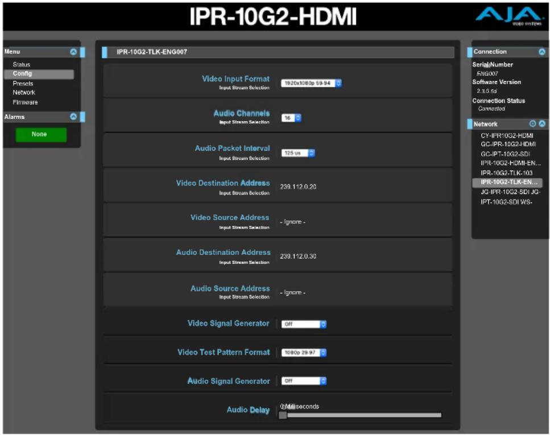This screenshot has height=435, width=550.
Task: Click the Software Version value
Action: click(486, 91)
